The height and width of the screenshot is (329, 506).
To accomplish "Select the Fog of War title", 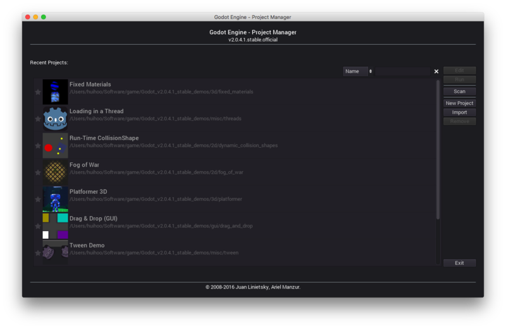I will point(84,165).
